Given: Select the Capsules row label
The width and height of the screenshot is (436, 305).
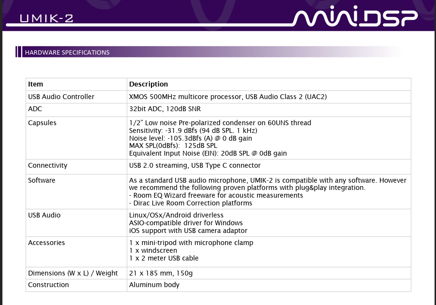Looking at the screenshot, I should tap(42, 123).
